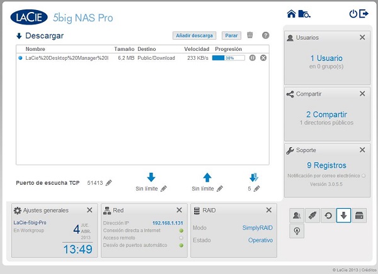The width and height of the screenshot is (378, 274).
Task: Open the users page icon in the shortcut grid
Action: (x=297, y=216)
